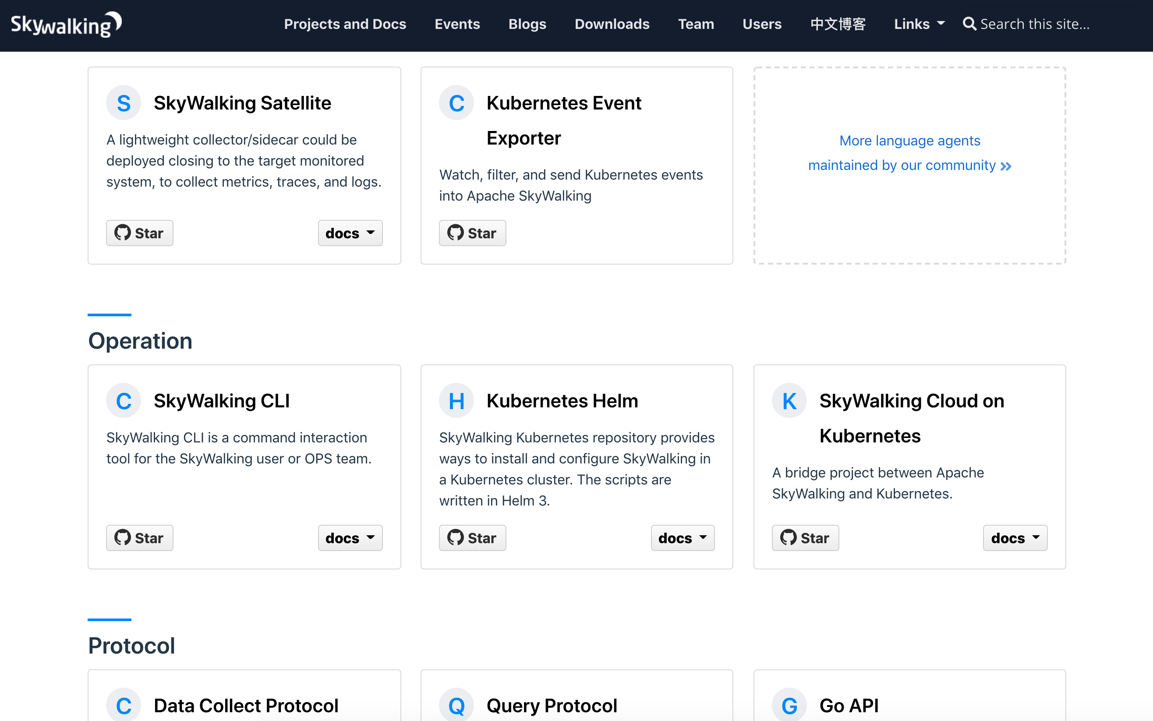The width and height of the screenshot is (1153, 721).
Task: Click the Query Protocol Q avatar icon
Action: click(456, 705)
